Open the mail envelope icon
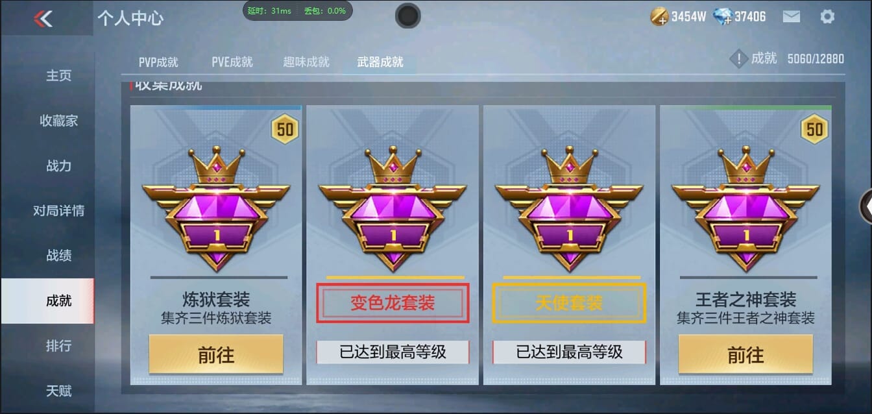Viewport: 872px width, 414px height. click(x=791, y=17)
